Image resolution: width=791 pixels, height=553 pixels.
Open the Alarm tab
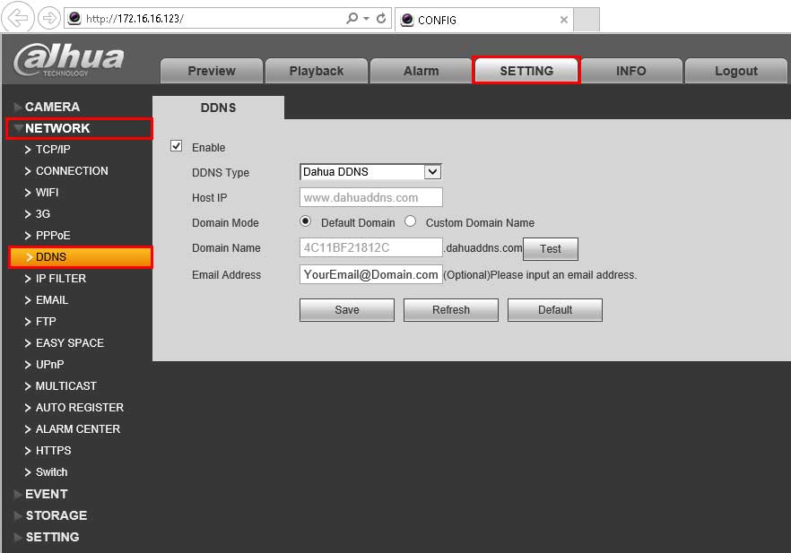[421, 71]
